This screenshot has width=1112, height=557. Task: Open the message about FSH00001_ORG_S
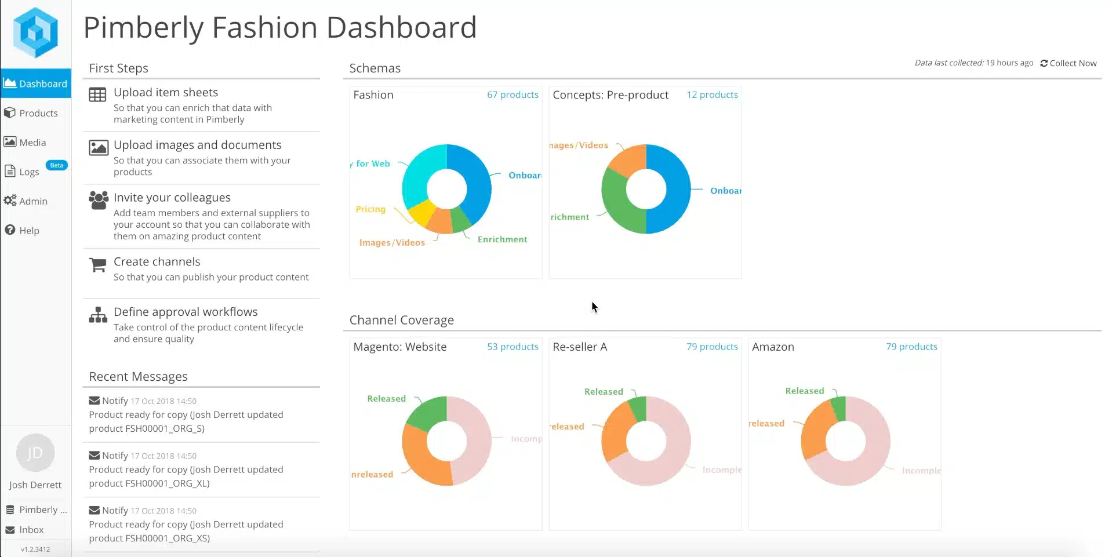coord(201,414)
